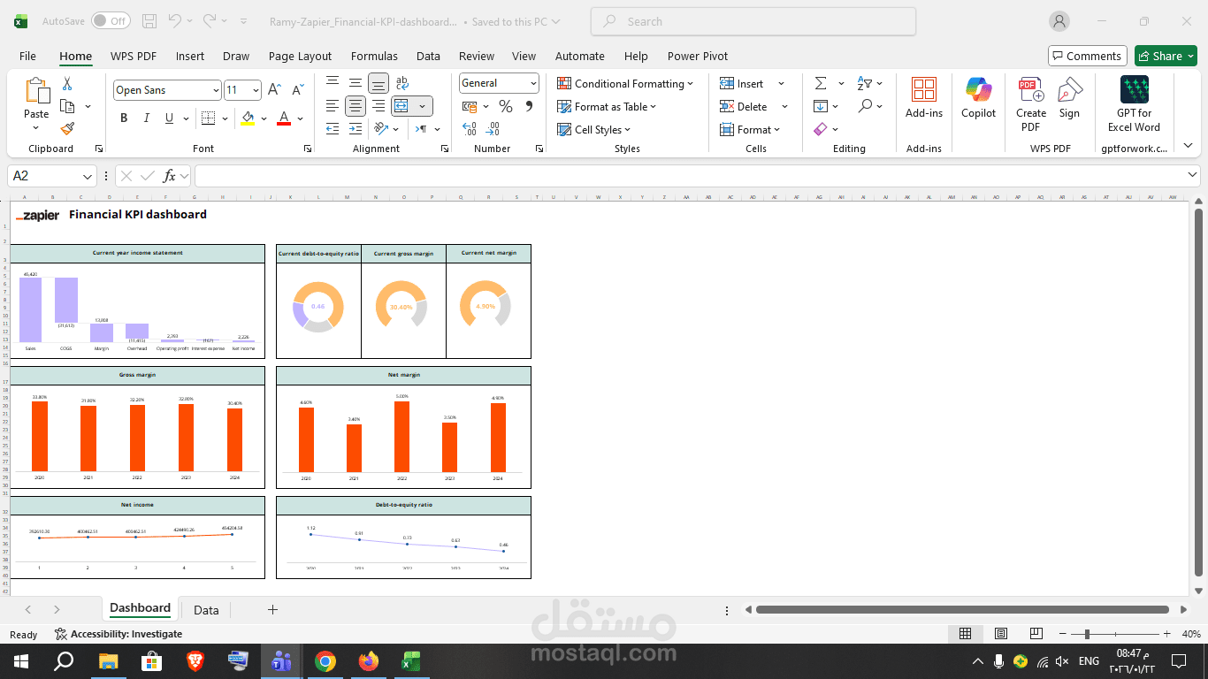Screen dimensions: 1208x679
Task: Select the Format Painter brush icon
Action: point(67,129)
